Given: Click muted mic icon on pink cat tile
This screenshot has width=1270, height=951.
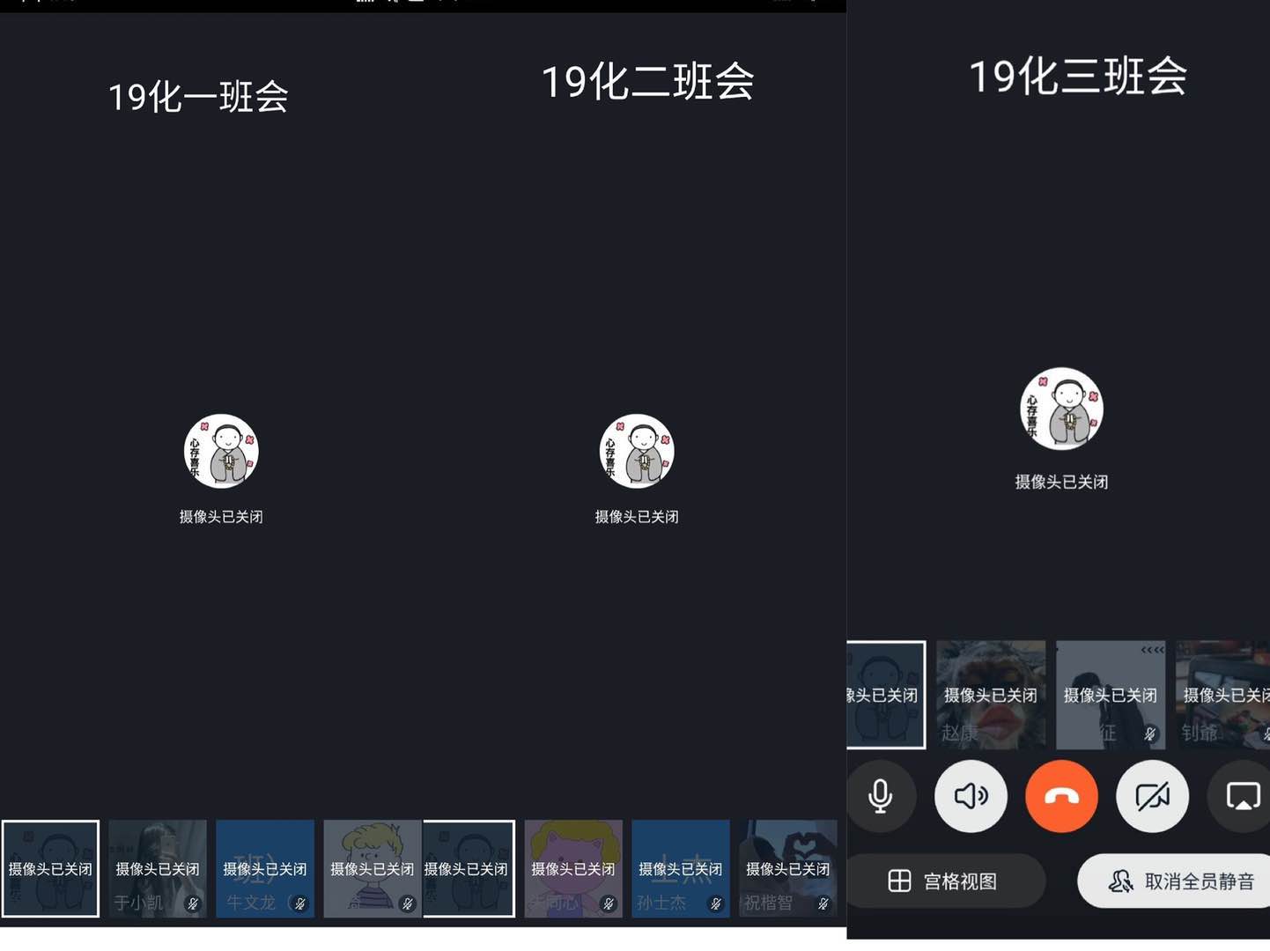Looking at the screenshot, I should click(x=609, y=903).
